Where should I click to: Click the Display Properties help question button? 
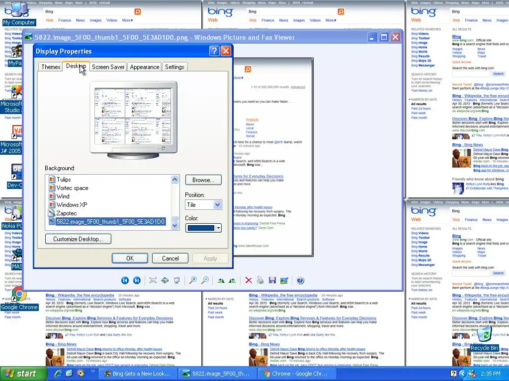[214, 51]
